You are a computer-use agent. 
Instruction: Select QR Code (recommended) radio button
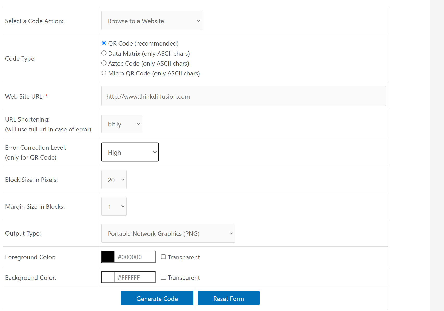coord(104,43)
